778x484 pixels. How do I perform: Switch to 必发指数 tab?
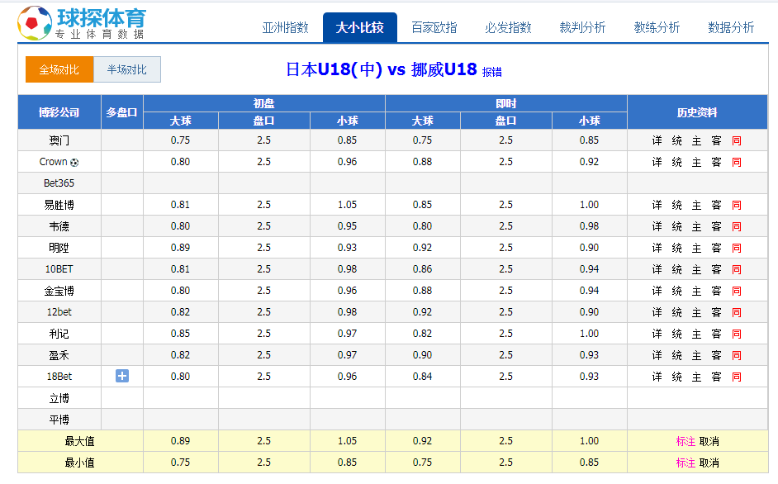point(508,28)
